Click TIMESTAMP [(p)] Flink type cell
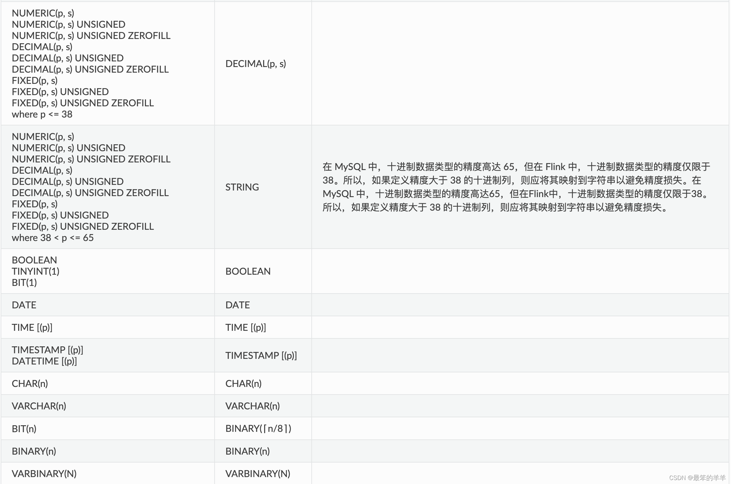This screenshot has height=484, width=731. point(261,356)
